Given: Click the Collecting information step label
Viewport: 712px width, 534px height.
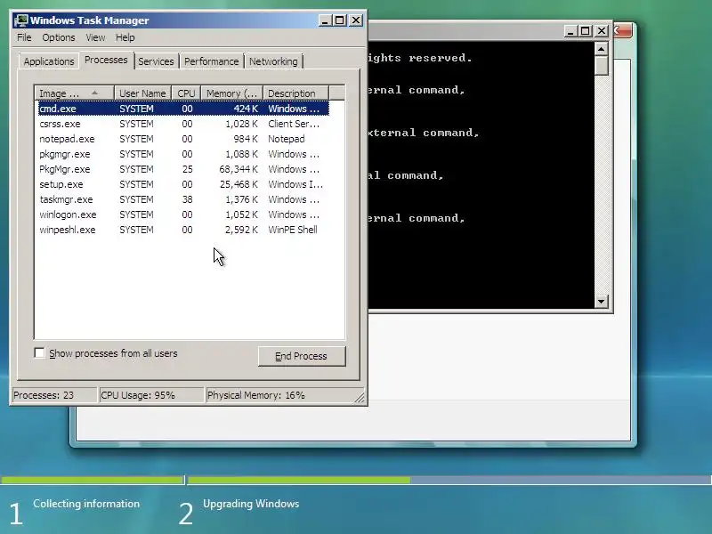Looking at the screenshot, I should [86, 504].
